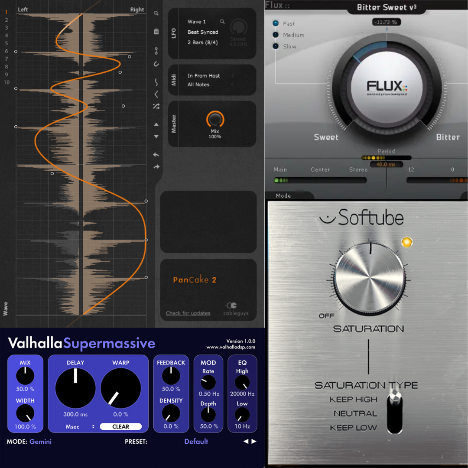Select the S-curve drawing tool
Image resolution: width=468 pixels, height=468 pixels.
(x=156, y=82)
